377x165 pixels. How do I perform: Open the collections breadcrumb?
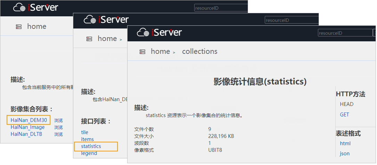click(x=199, y=51)
